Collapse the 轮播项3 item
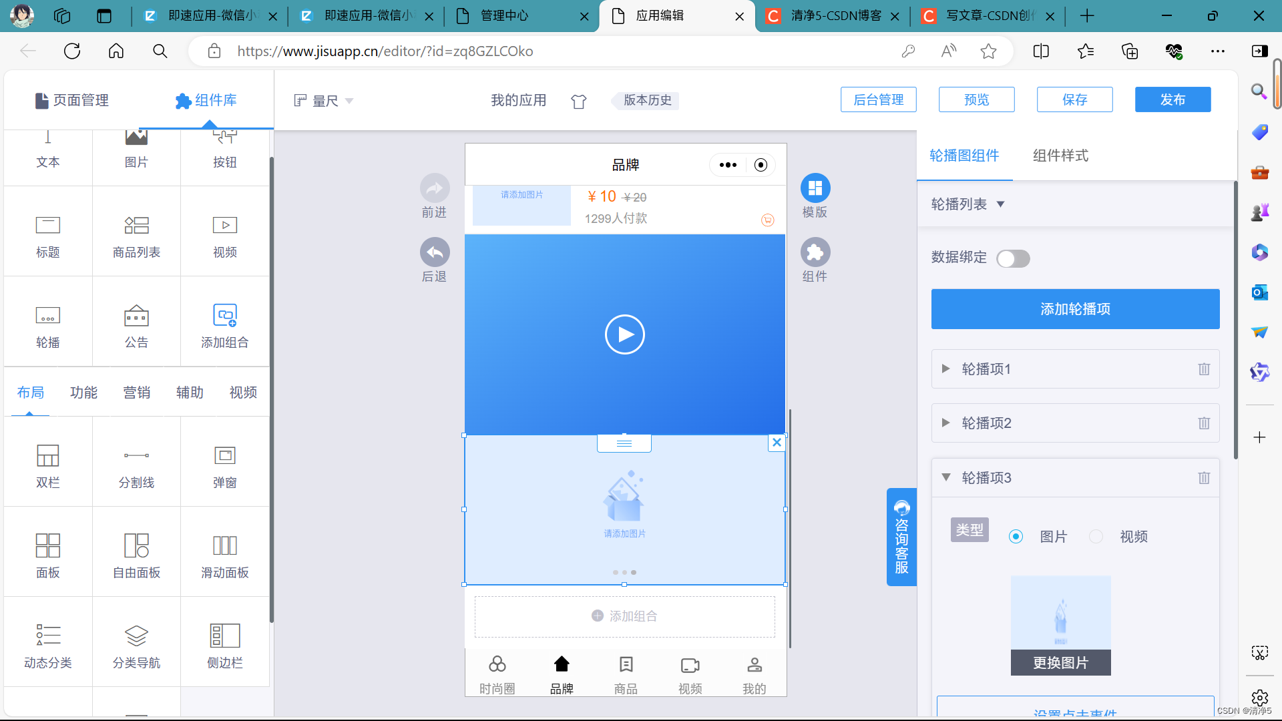 point(945,477)
